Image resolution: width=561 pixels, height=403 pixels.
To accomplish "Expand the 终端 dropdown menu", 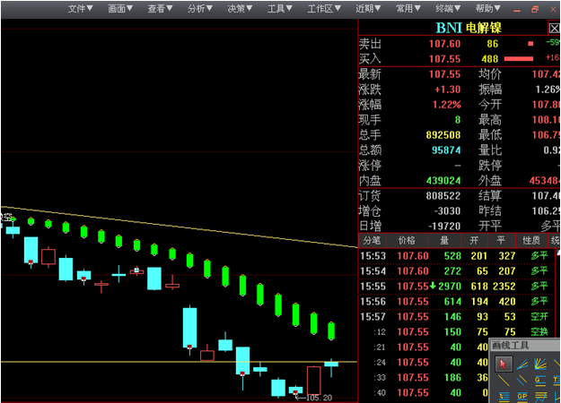I will pos(448,9).
